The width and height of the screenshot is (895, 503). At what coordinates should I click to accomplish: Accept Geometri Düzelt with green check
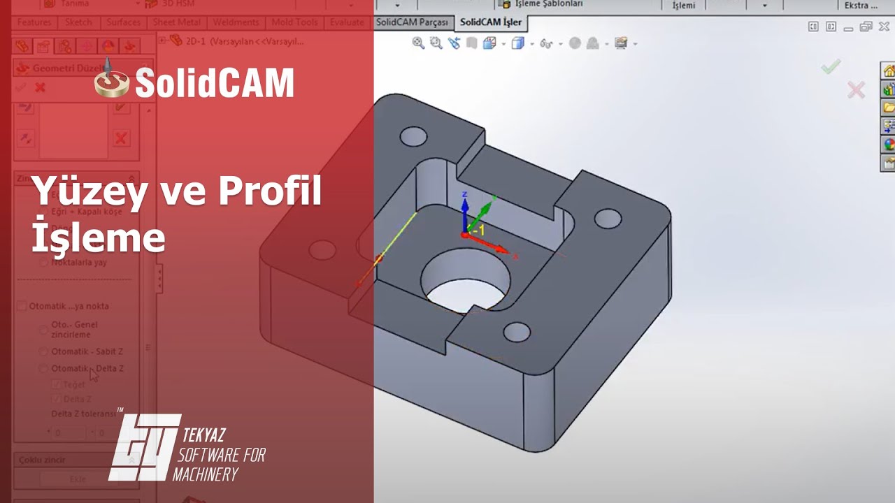(x=20, y=87)
